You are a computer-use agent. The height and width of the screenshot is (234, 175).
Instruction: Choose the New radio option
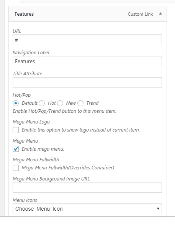pos(60,103)
